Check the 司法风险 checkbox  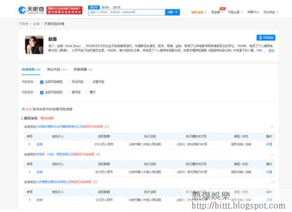click(x=69, y=82)
